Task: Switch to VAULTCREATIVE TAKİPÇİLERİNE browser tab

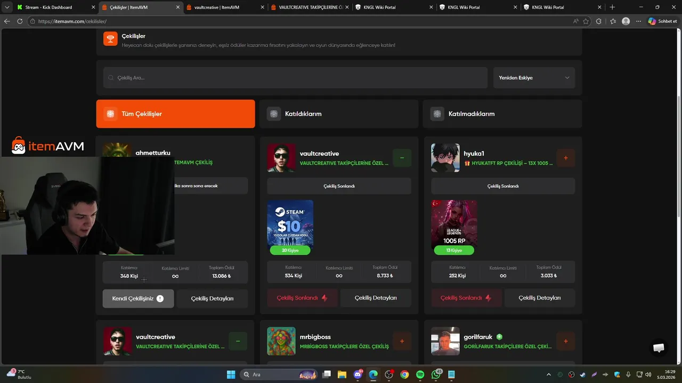Action: (x=310, y=7)
